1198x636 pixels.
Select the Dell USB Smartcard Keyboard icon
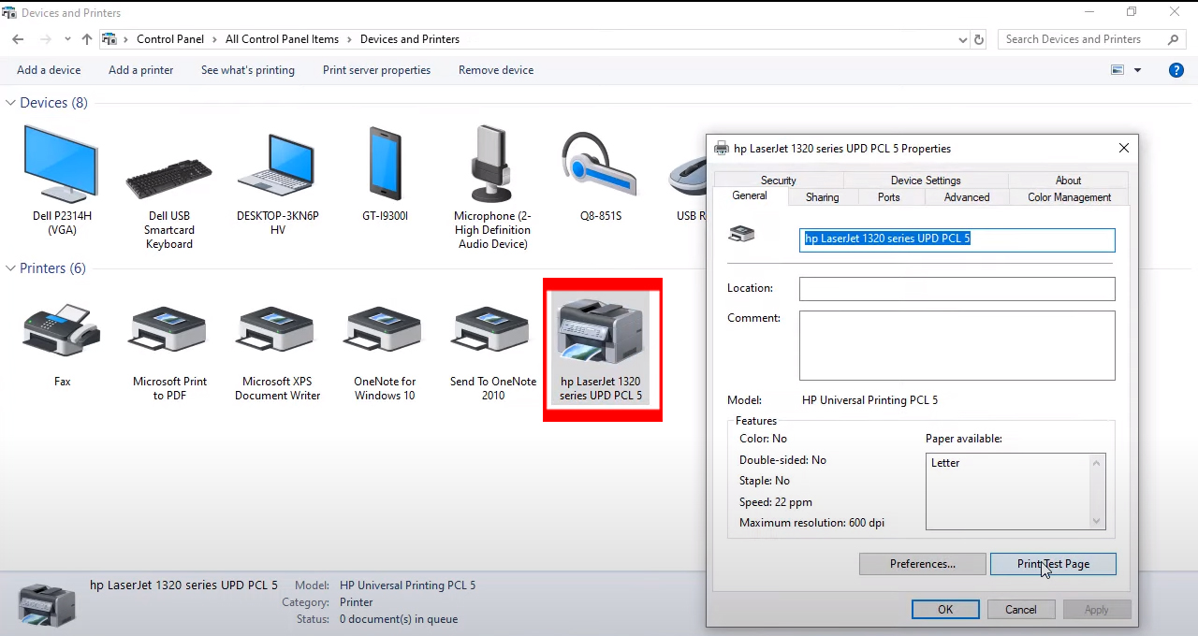tap(169, 180)
